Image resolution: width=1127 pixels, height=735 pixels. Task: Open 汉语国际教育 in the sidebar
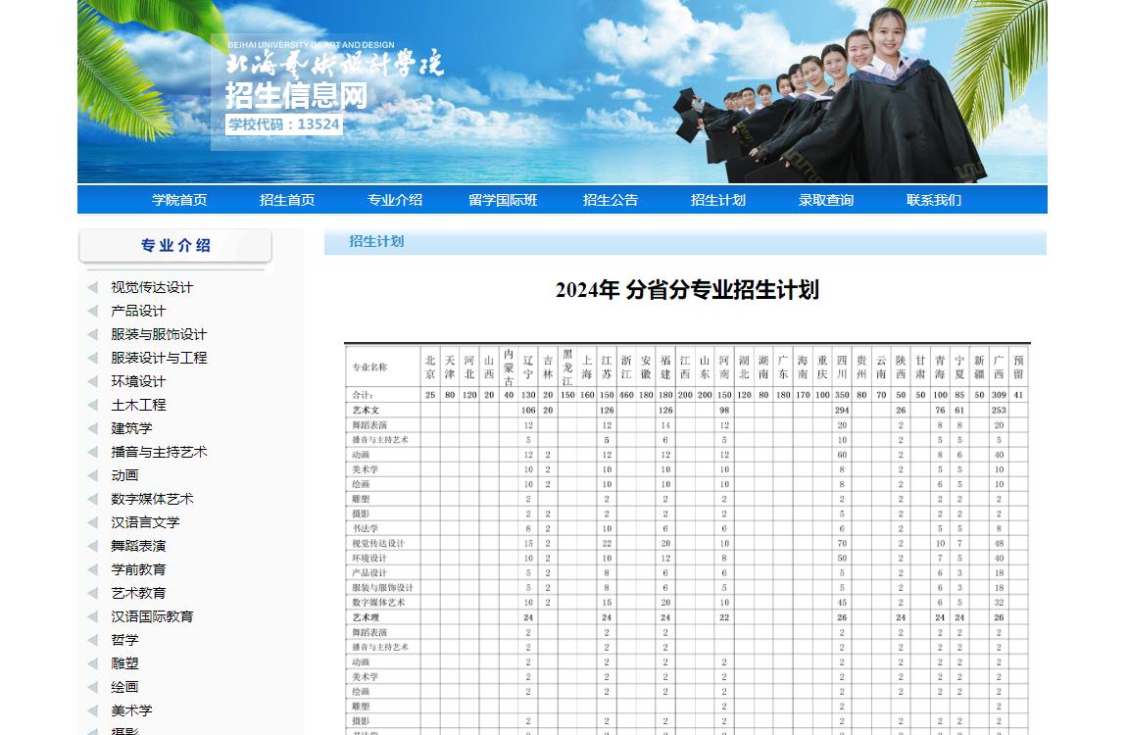pyautogui.click(x=152, y=616)
